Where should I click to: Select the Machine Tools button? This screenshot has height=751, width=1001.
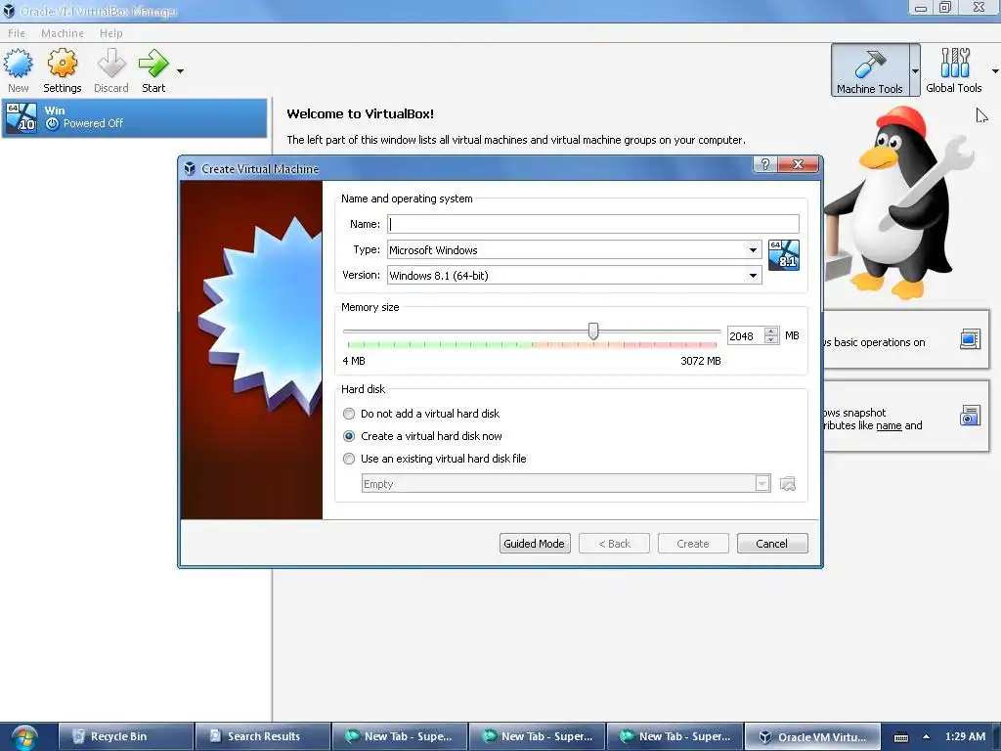[869, 70]
